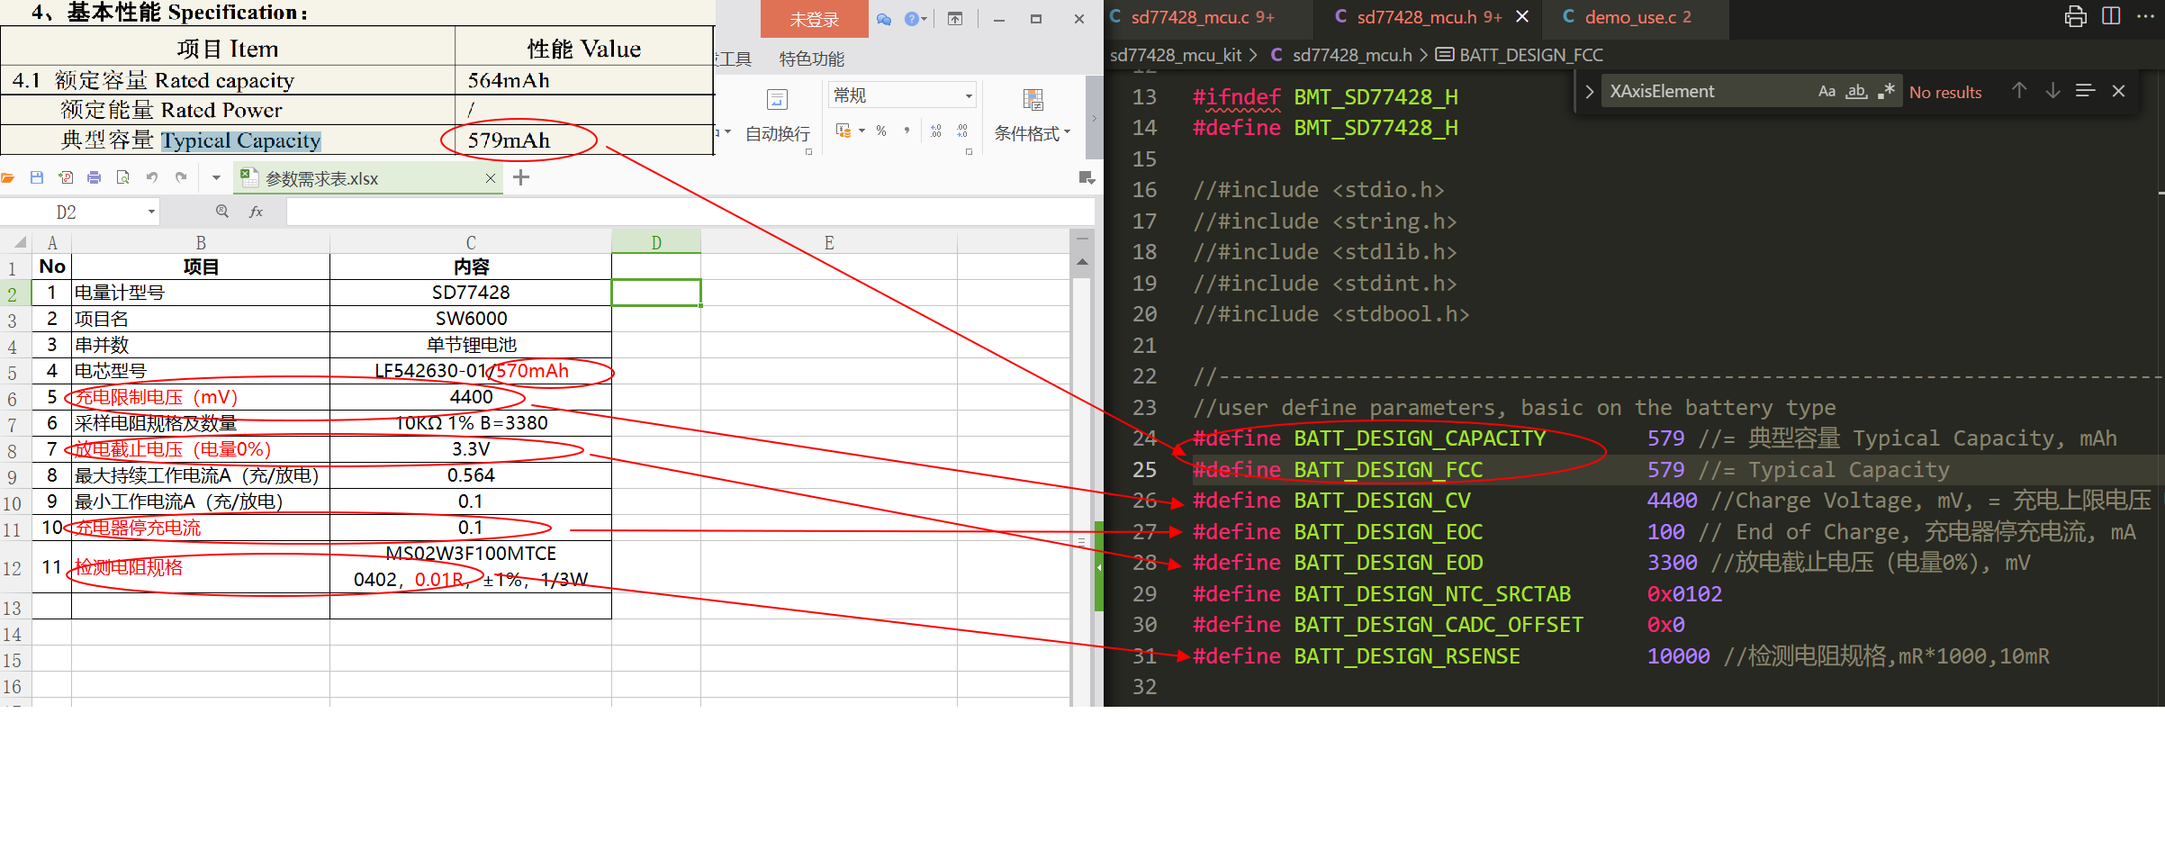Apply percent style format
Viewport: 2165px width, 858px height.
881,131
